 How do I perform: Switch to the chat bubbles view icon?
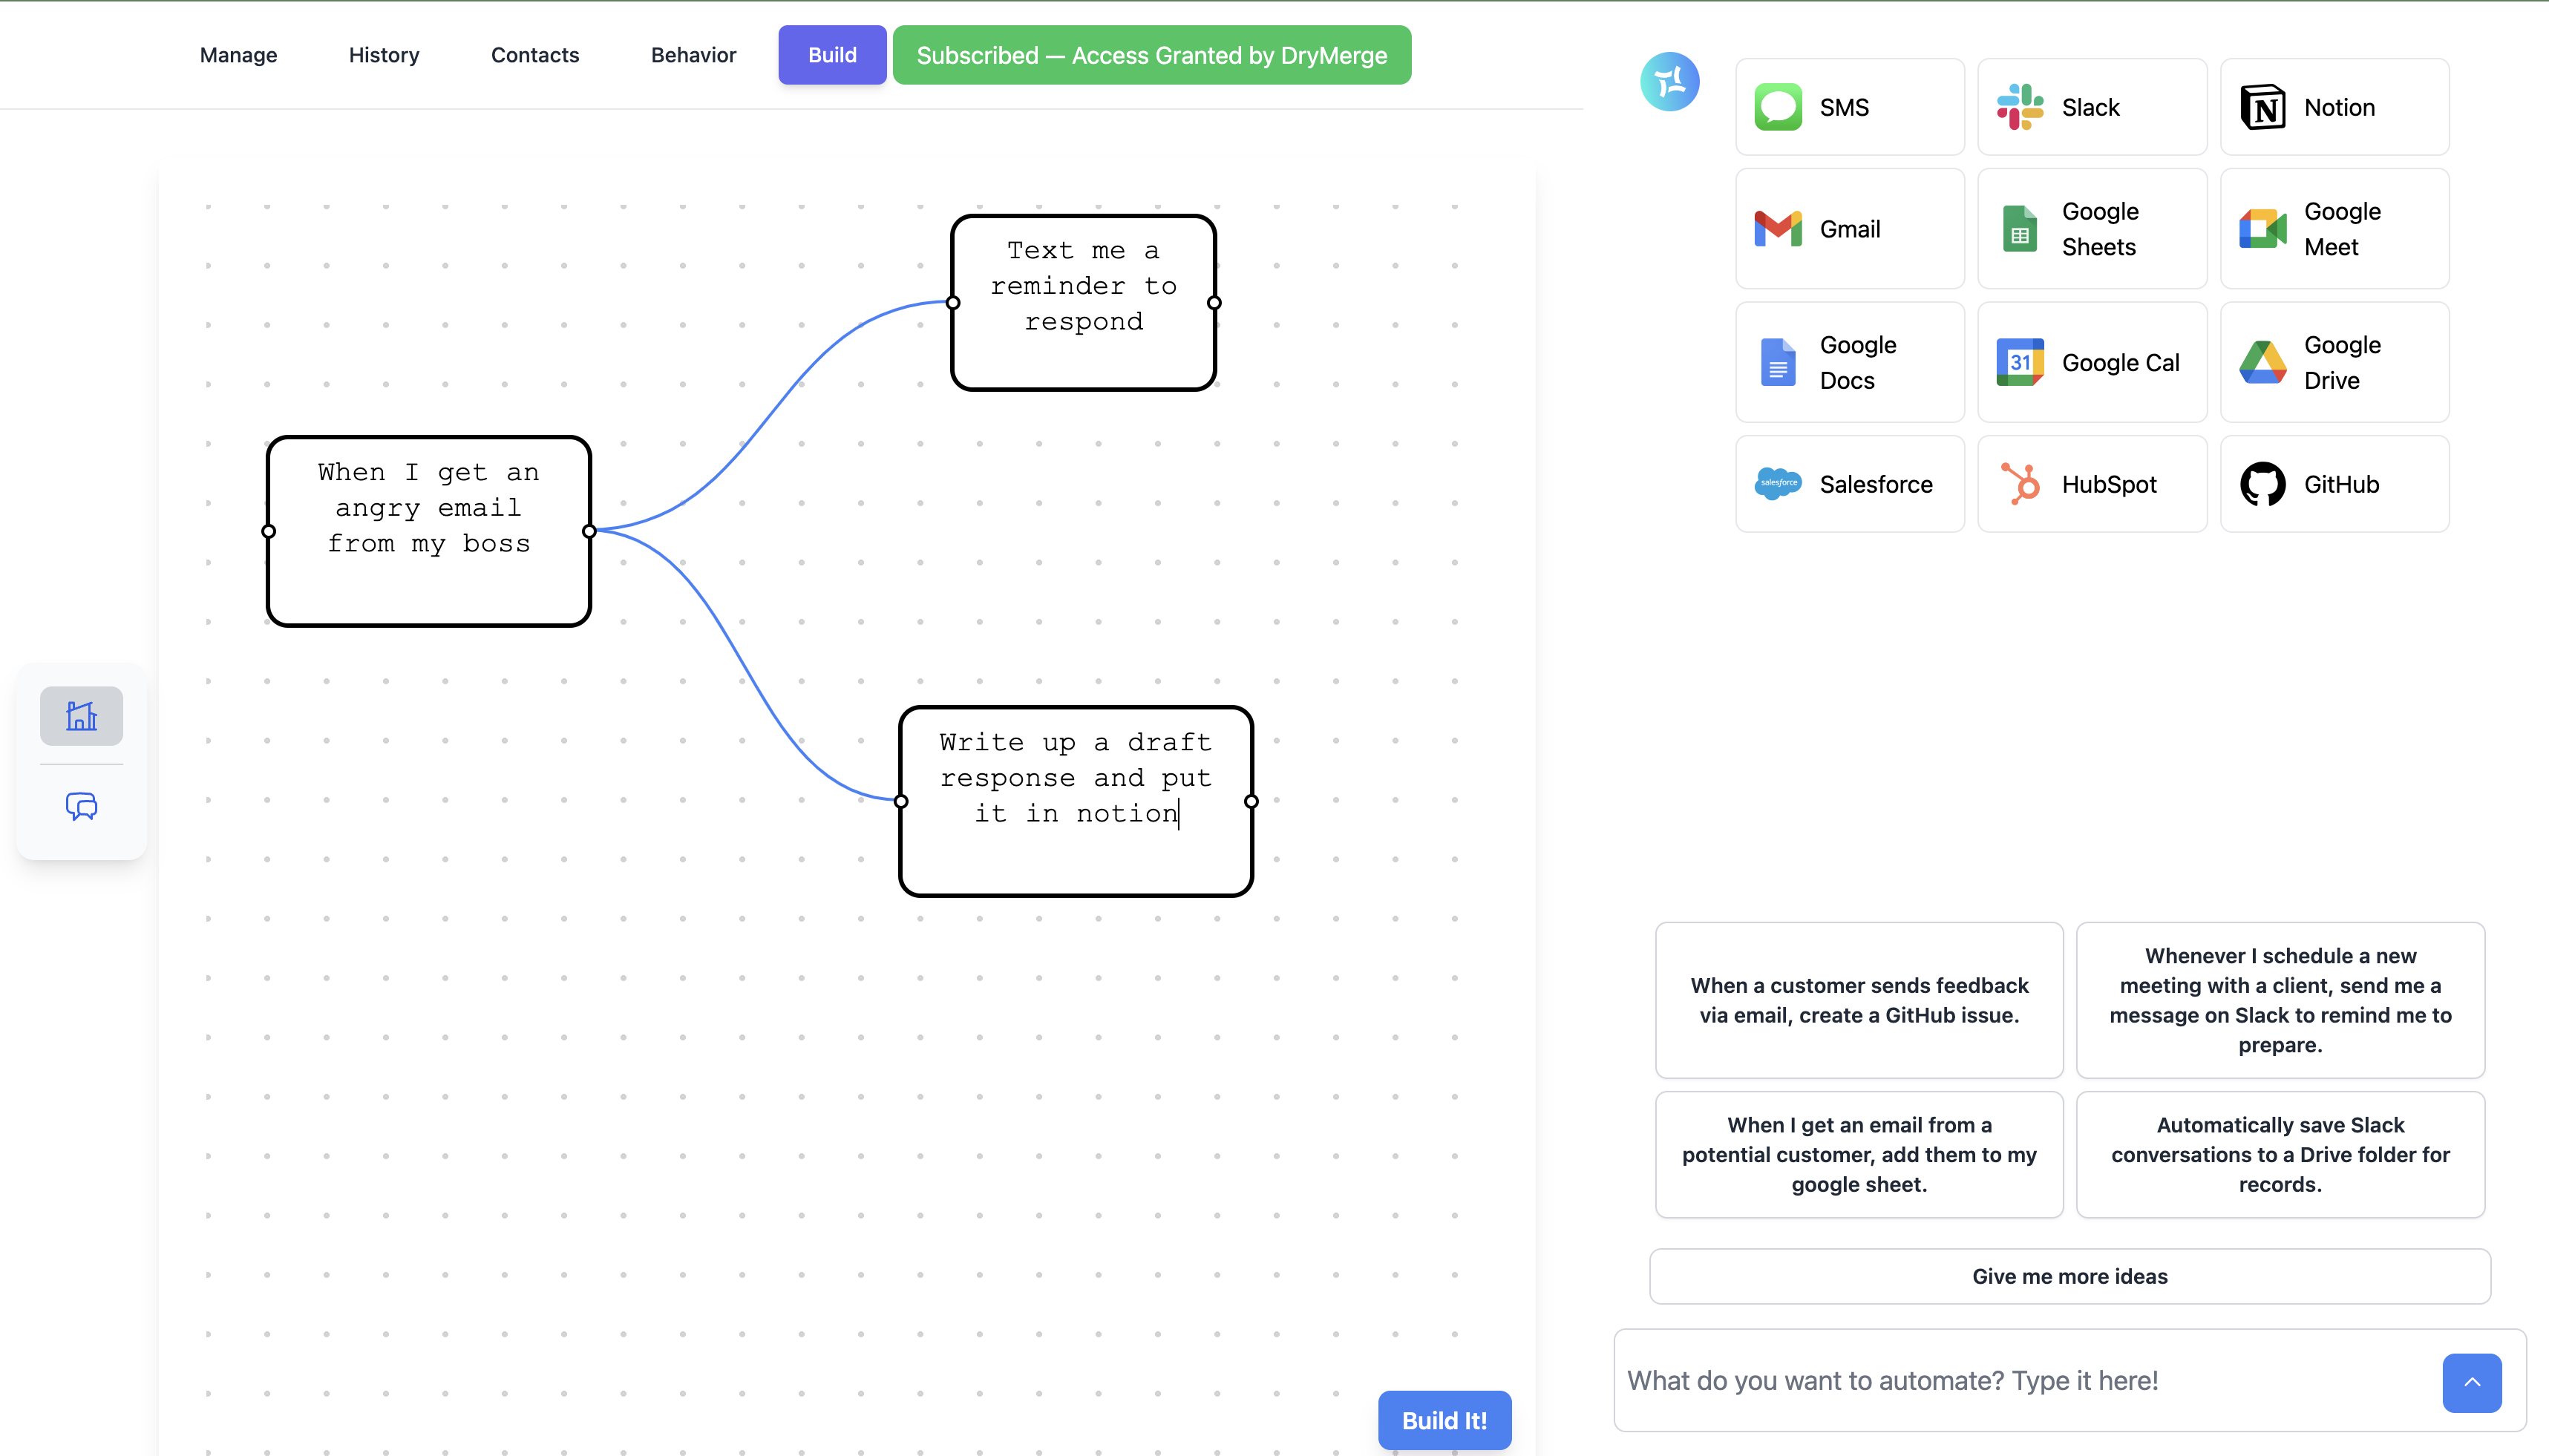pyautogui.click(x=81, y=806)
